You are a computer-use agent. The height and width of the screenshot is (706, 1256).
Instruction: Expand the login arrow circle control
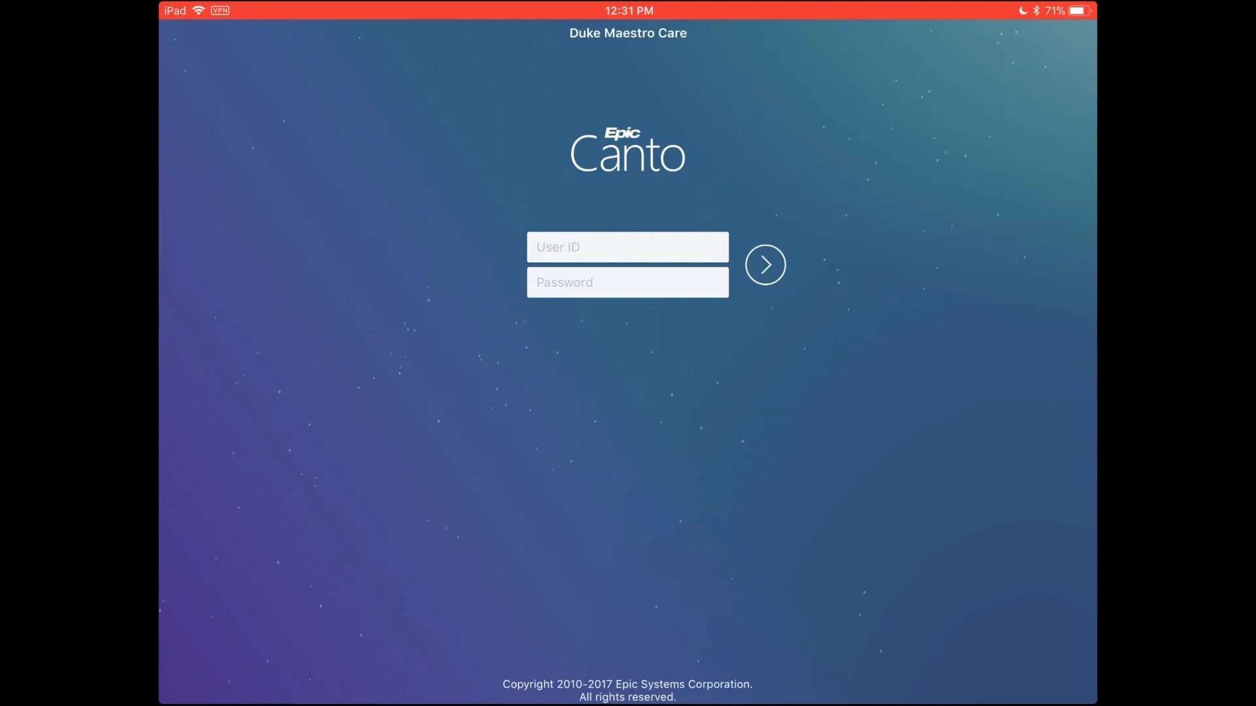tap(765, 264)
